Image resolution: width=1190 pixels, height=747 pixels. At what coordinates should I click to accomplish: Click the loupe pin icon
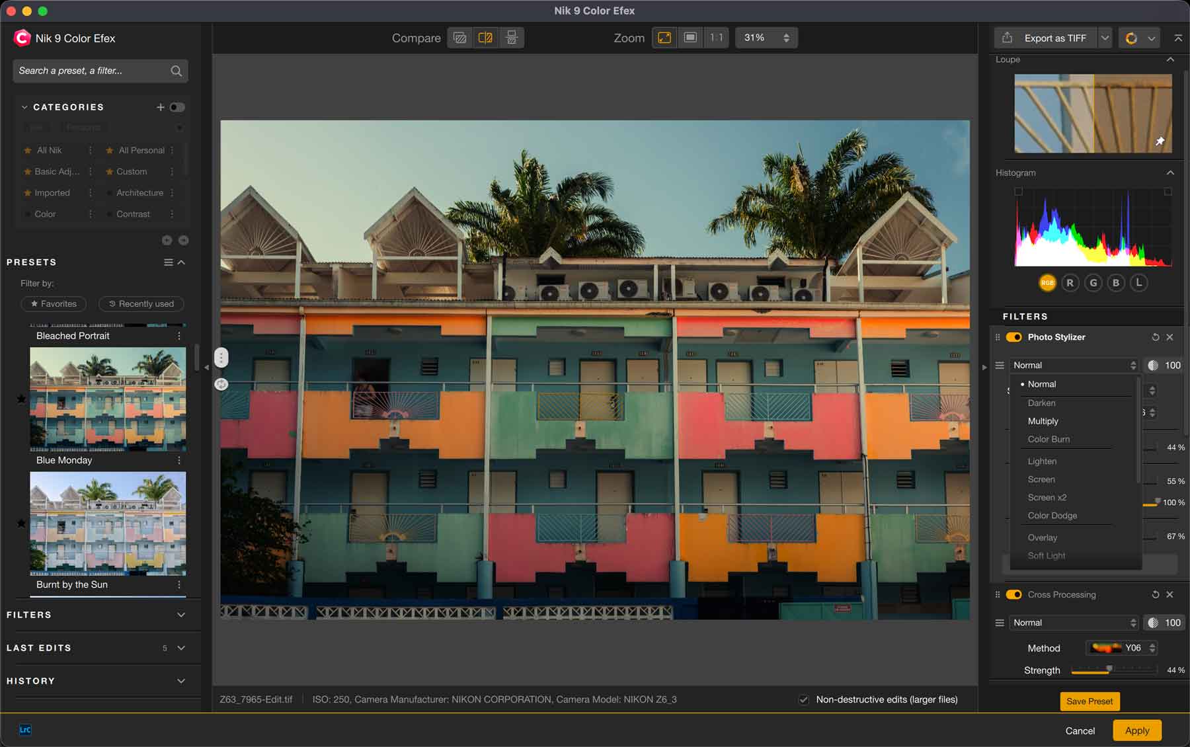coord(1160,141)
